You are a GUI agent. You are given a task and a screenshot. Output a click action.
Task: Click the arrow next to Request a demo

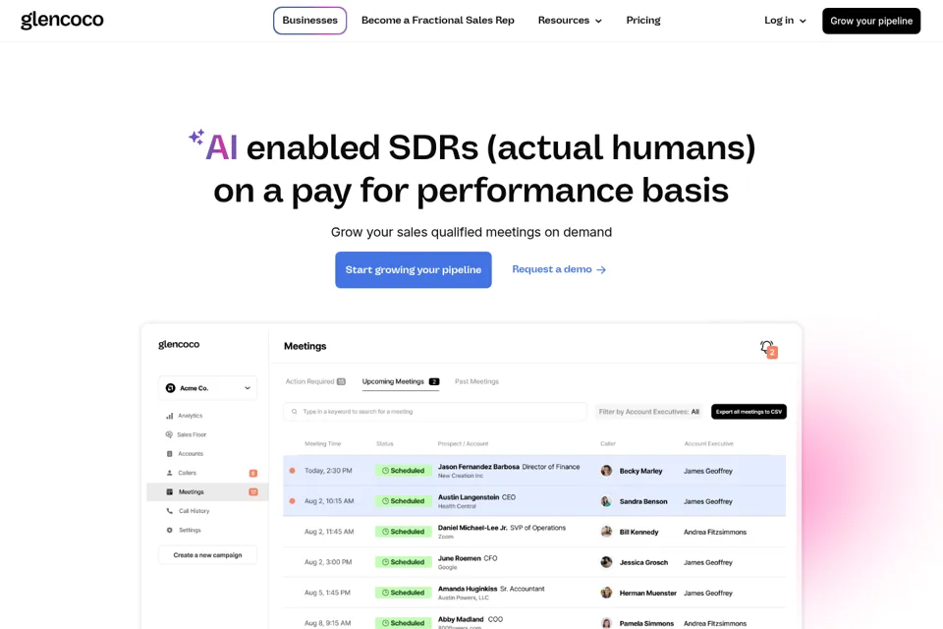point(601,269)
